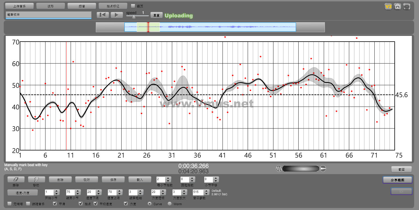This screenshot has height=210, width=419.
Task: Click the 上传音乐 upload music button
Action: (19, 6)
